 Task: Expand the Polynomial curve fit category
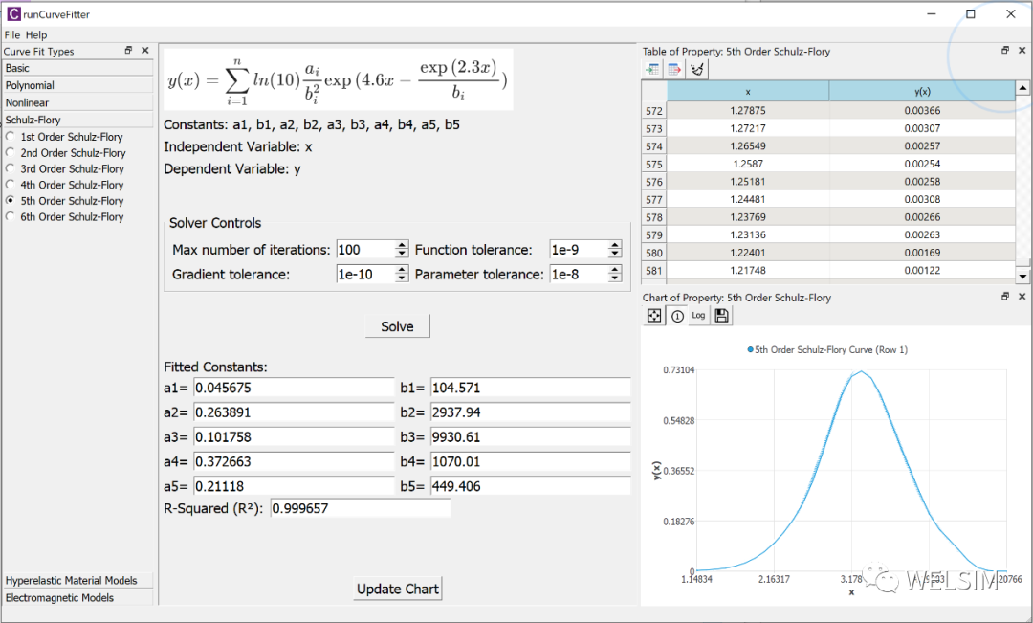tap(77, 85)
